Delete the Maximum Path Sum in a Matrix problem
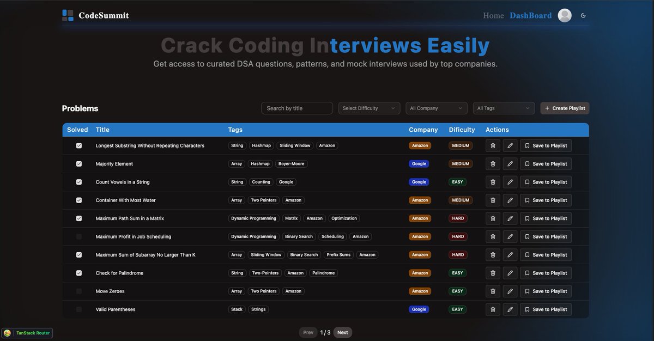The image size is (654, 341). 493,218
